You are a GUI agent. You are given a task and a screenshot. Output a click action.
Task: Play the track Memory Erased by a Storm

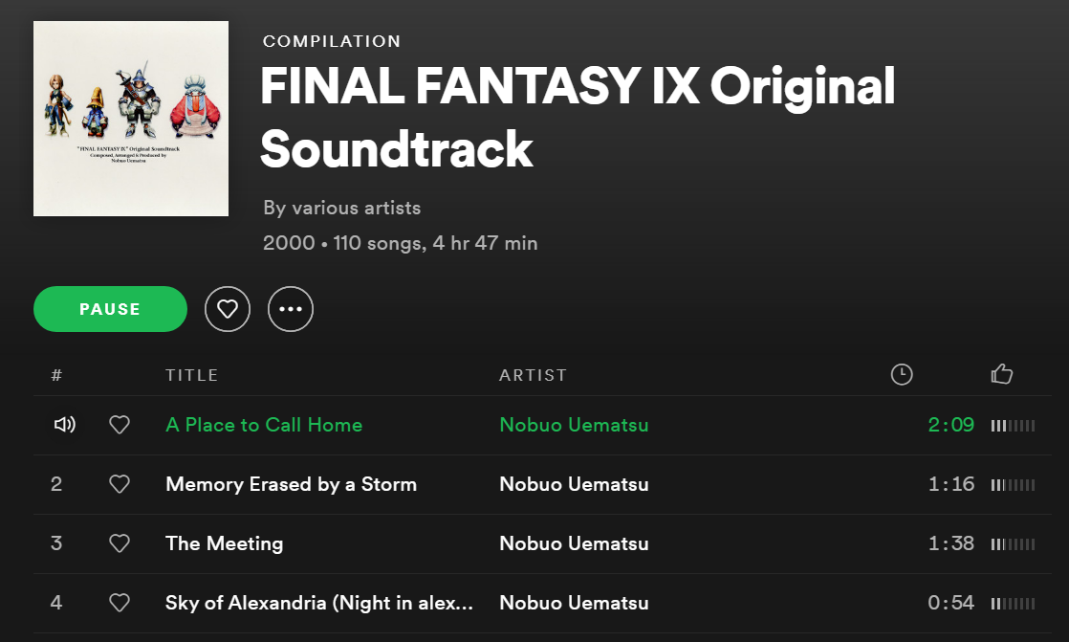291,484
